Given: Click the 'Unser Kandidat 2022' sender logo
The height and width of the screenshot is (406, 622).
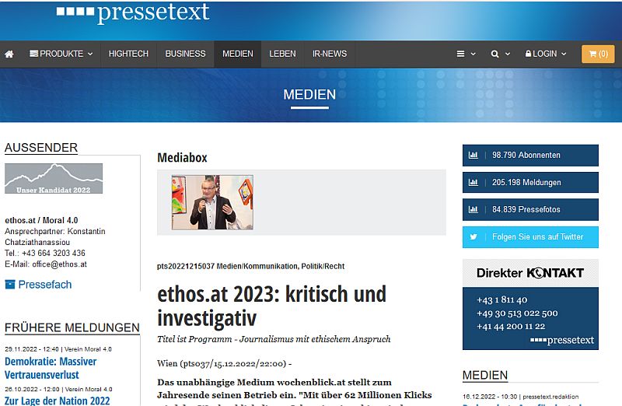Looking at the screenshot, I should 54,179.
